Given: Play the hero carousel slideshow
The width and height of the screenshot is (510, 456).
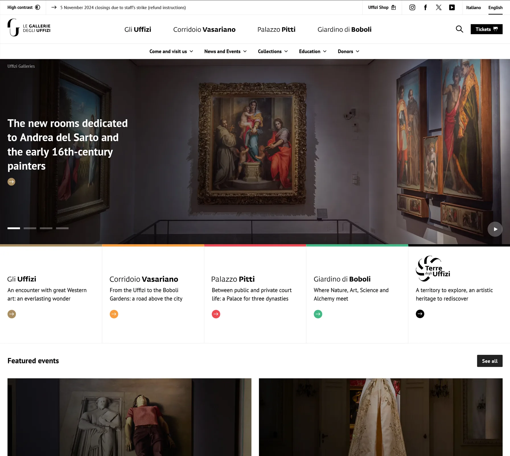Looking at the screenshot, I should pos(495,229).
